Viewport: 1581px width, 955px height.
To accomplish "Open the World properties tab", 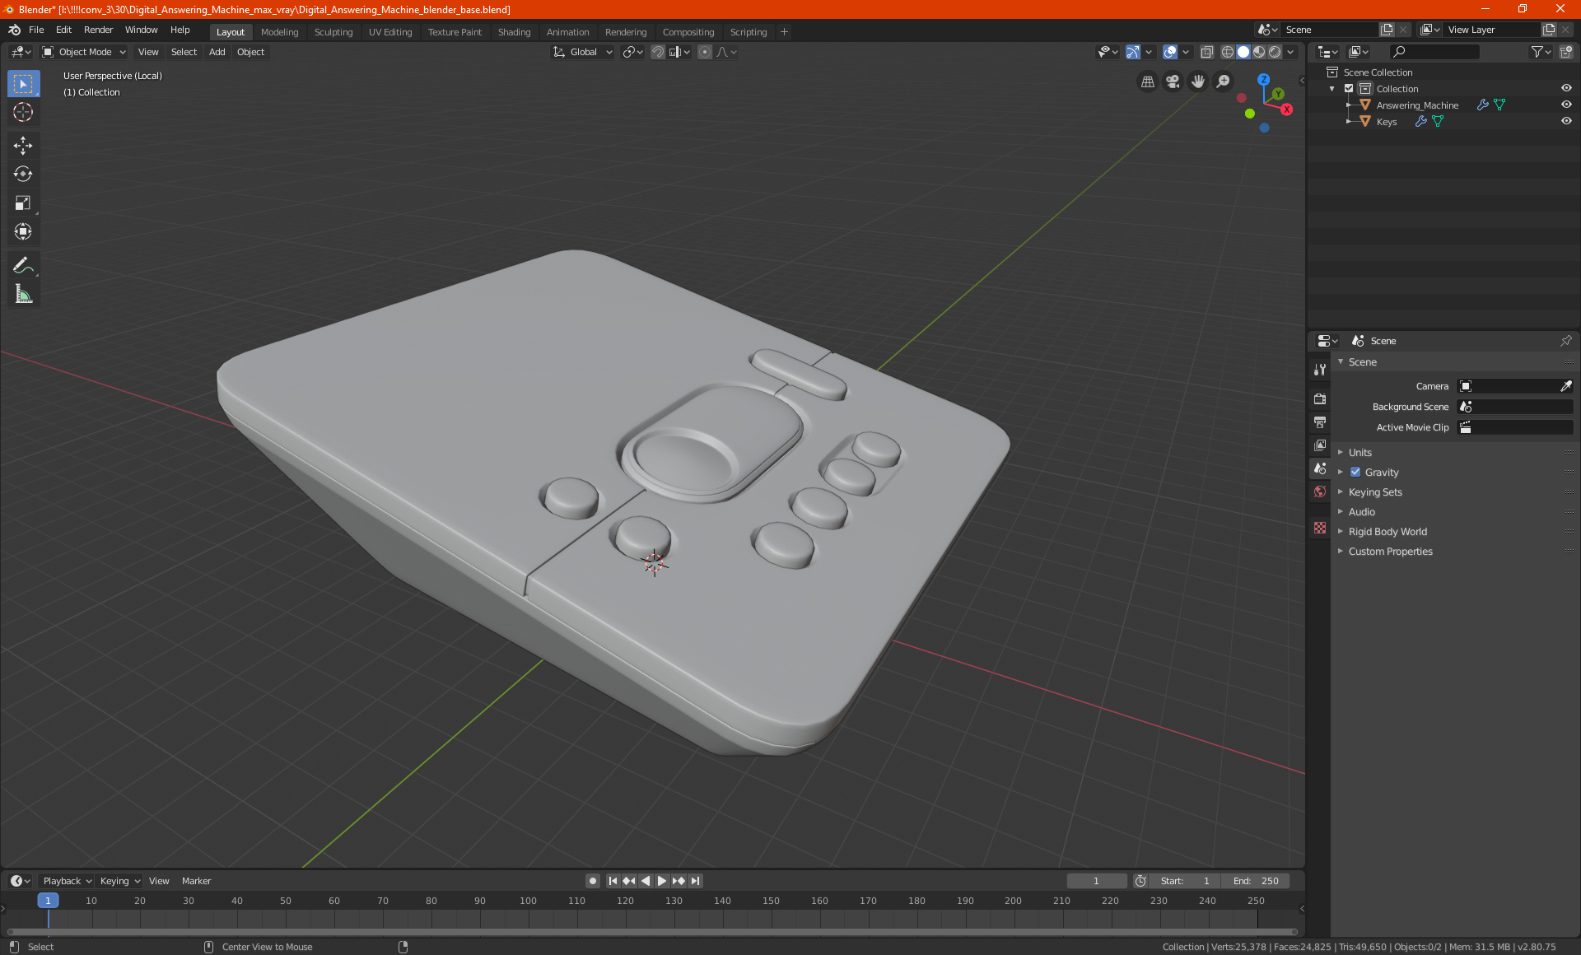I will coord(1320,491).
